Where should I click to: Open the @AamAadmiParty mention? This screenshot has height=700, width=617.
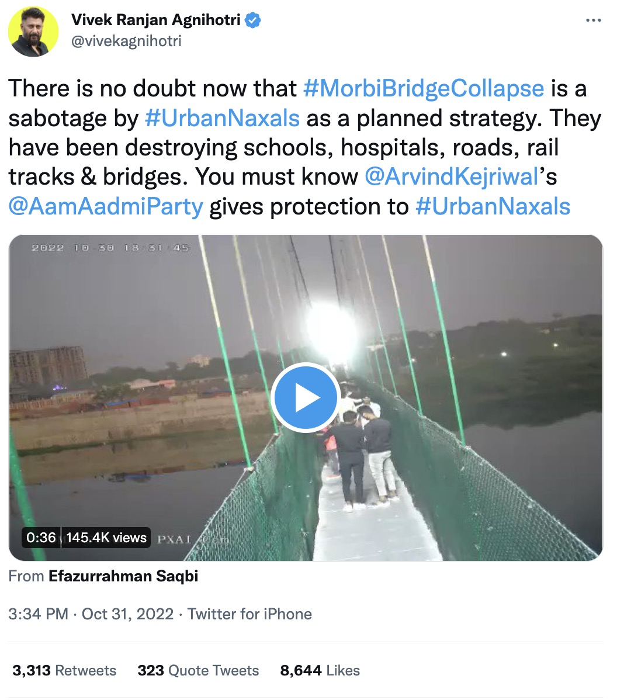click(106, 206)
